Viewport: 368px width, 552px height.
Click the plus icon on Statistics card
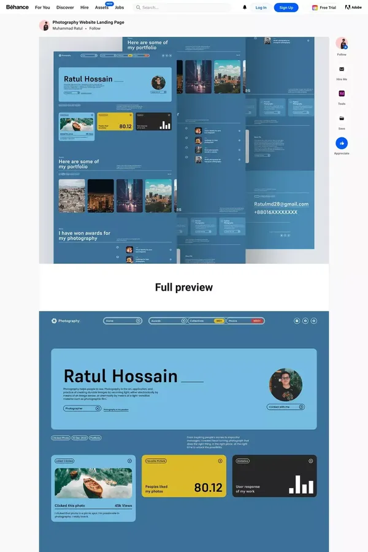310,461
